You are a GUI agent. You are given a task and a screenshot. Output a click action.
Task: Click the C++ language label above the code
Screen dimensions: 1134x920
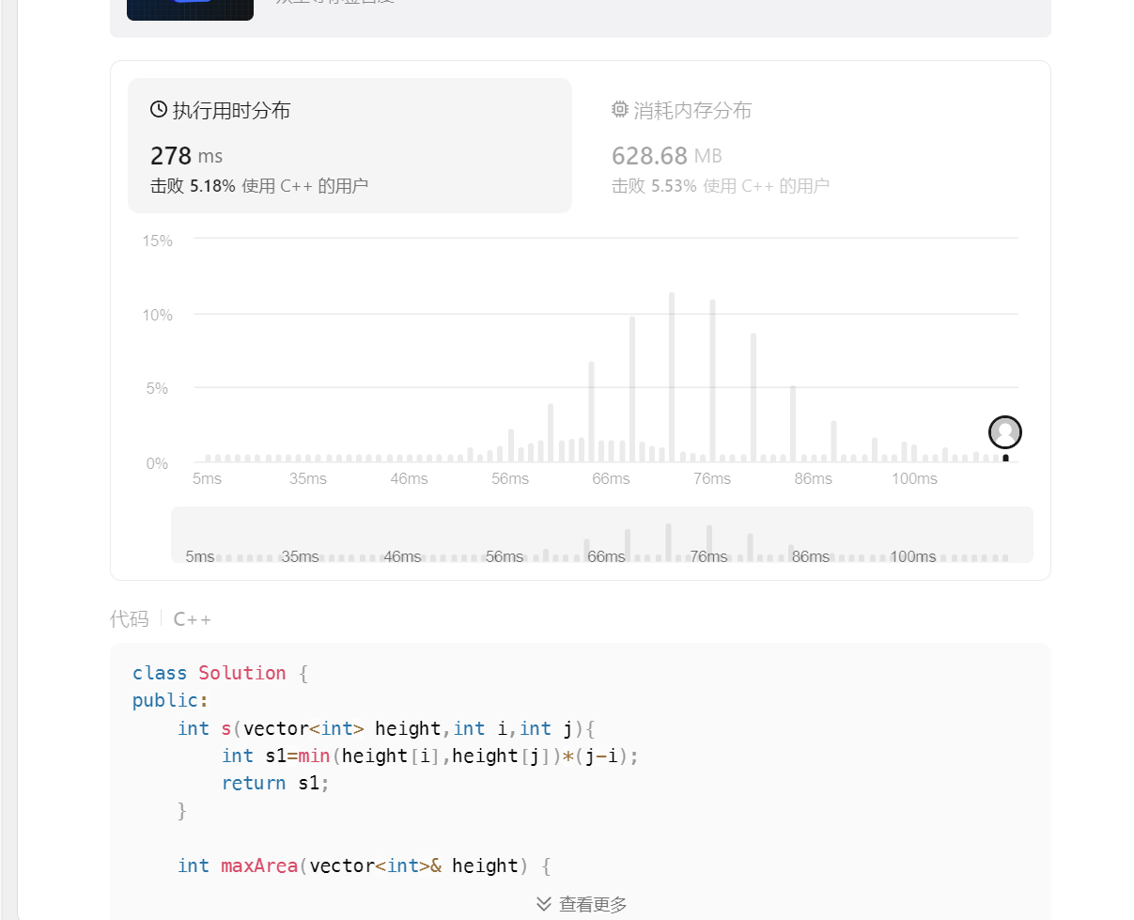pyautogui.click(x=193, y=619)
